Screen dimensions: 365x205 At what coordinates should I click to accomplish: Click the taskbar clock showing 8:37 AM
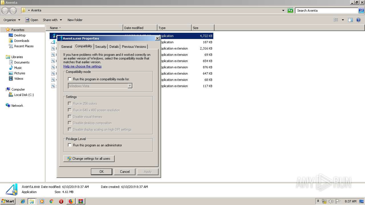(350, 201)
